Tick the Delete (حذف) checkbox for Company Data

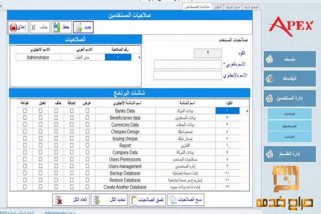click(x=57, y=151)
